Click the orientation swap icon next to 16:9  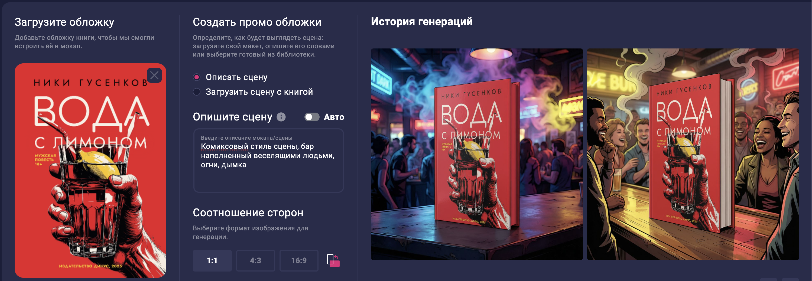tap(333, 260)
